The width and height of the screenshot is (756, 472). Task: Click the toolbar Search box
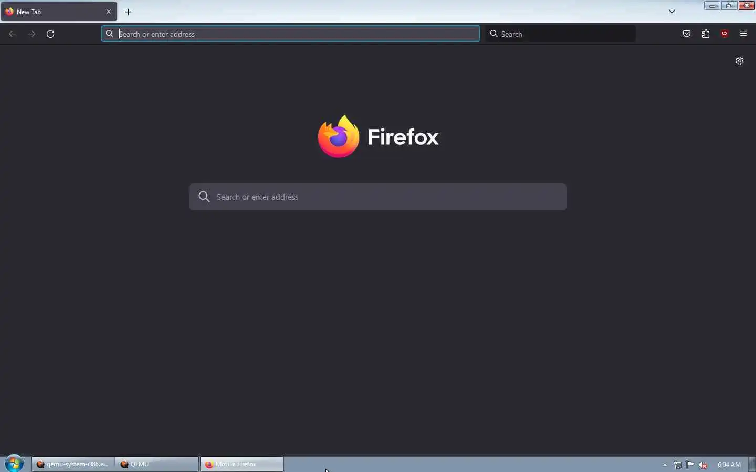(x=560, y=34)
